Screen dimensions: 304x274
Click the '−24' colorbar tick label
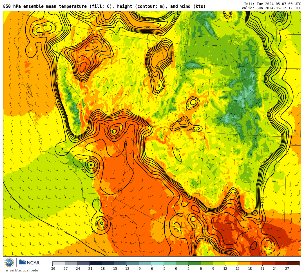(77, 269)
